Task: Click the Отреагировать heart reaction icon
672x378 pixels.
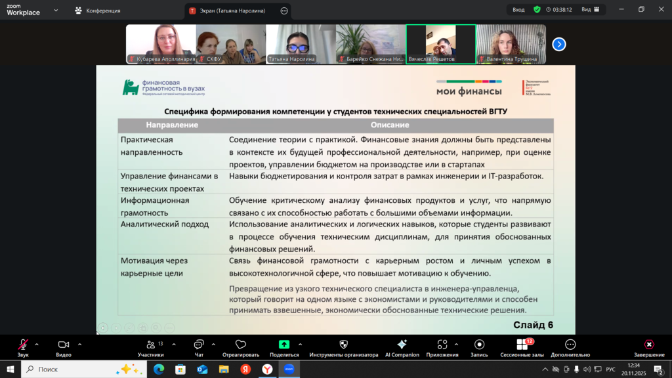Action: click(x=241, y=345)
